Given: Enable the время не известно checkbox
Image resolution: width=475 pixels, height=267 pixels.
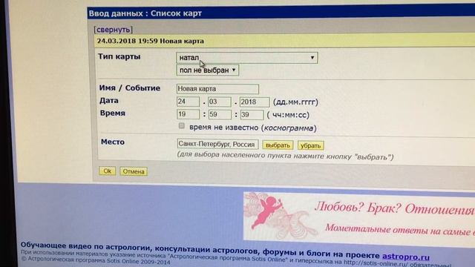Looking at the screenshot, I should (x=181, y=125).
